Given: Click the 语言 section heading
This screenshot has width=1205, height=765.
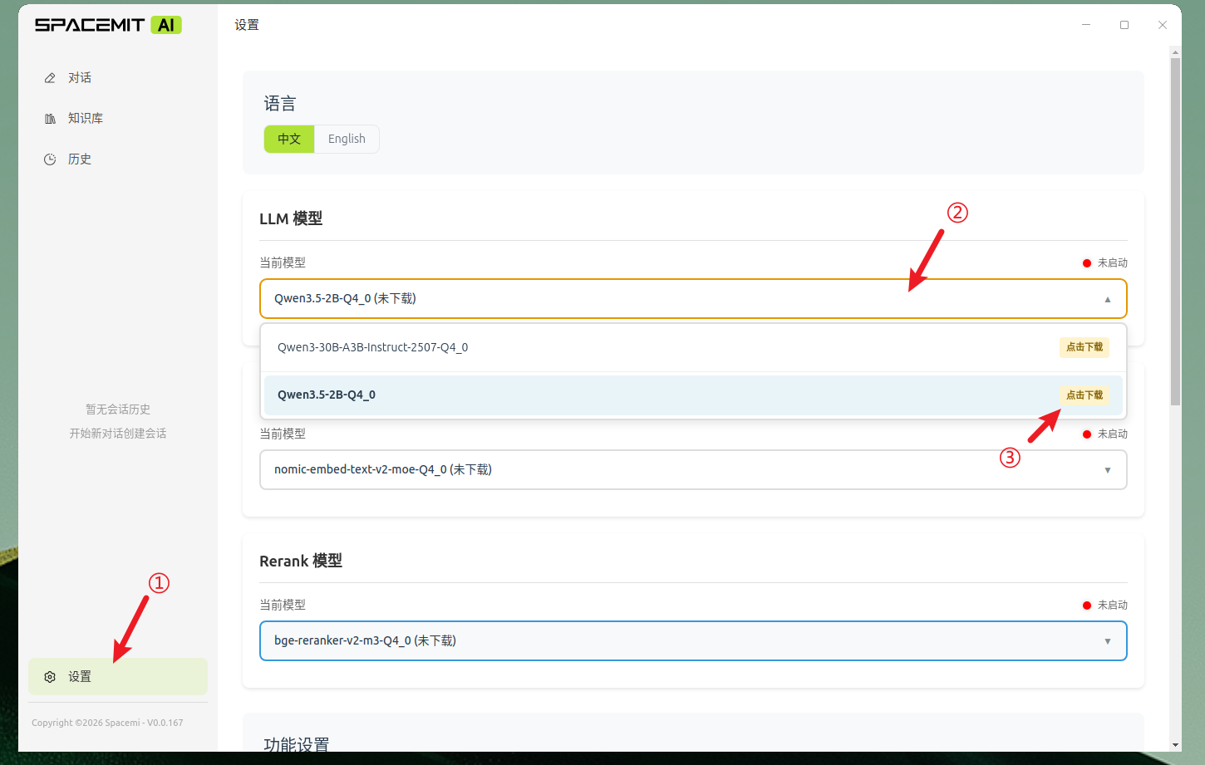Looking at the screenshot, I should (x=280, y=104).
